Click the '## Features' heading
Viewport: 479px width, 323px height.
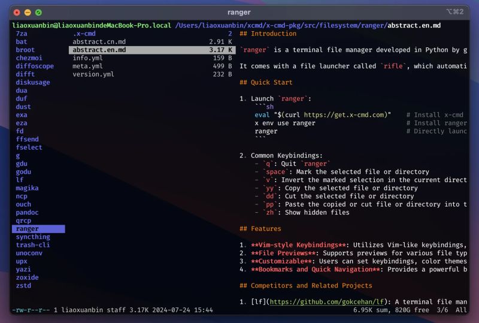tap(260, 229)
